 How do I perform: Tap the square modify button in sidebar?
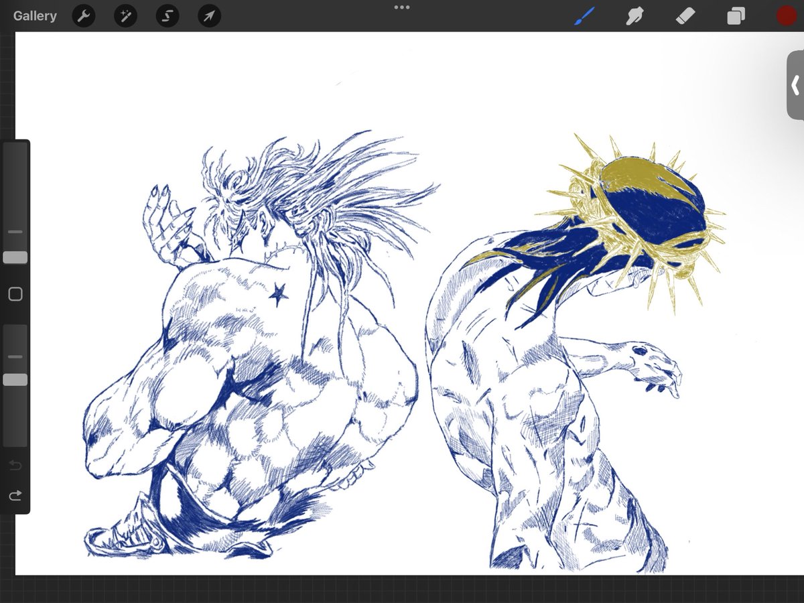pos(15,294)
